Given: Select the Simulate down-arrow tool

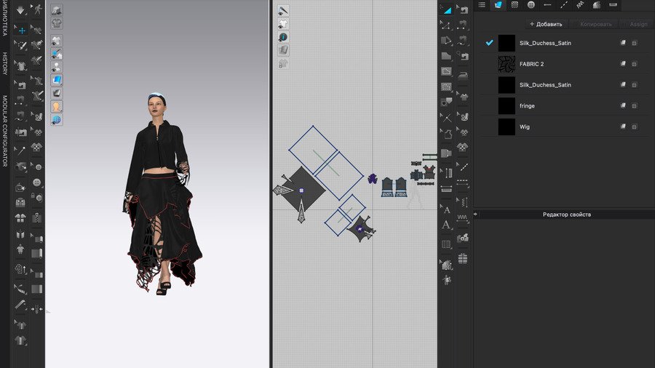Looking at the screenshot, I should point(20,10).
